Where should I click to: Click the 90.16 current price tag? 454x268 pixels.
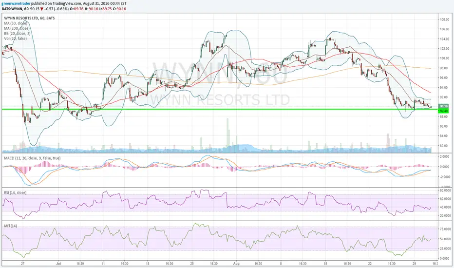point(444,106)
